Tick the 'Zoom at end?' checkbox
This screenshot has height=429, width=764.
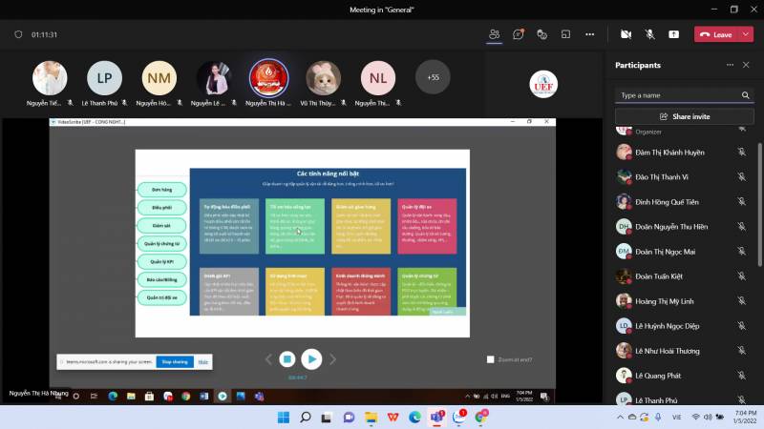point(491,359)
